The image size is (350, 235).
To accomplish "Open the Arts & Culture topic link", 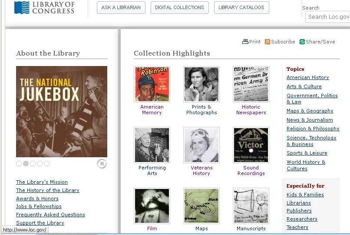I will pos(304,86).
